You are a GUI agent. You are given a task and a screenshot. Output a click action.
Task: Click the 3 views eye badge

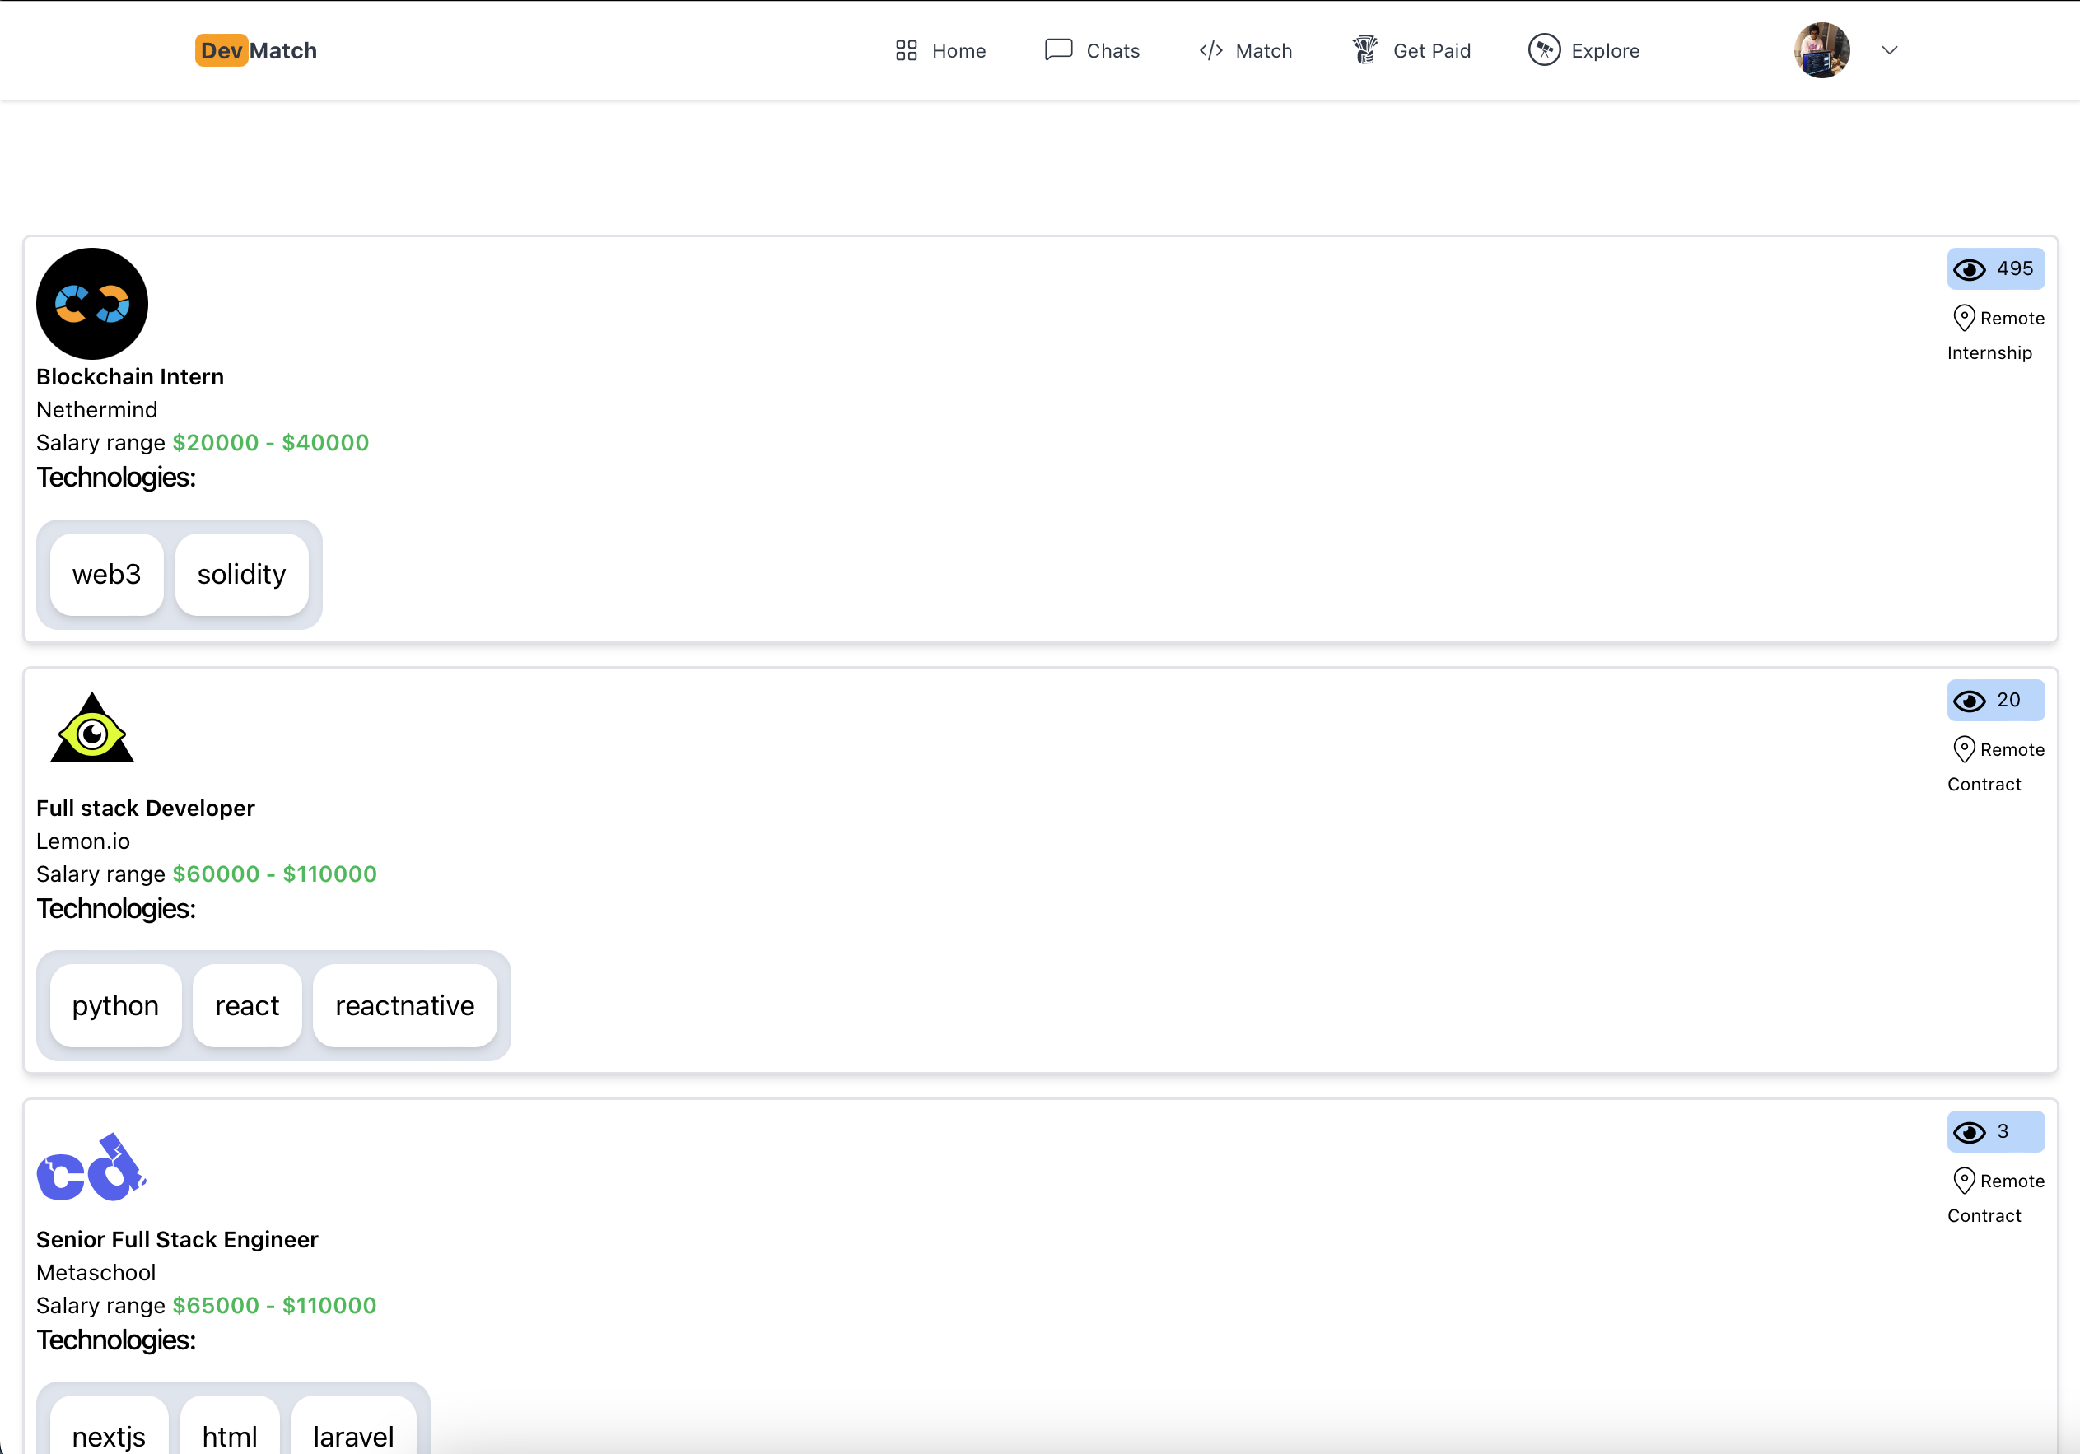click(1995, 1131)
